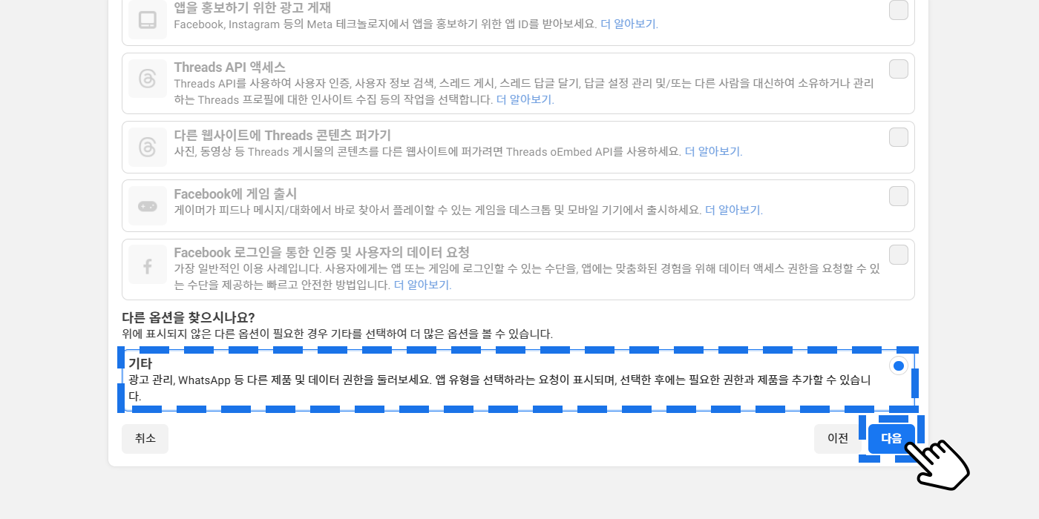Check the 앱을 홍보하기 위한 광고 게재 checkbox
The height and width of the screenshot is (519, 1039).
(x=899, y=10)
